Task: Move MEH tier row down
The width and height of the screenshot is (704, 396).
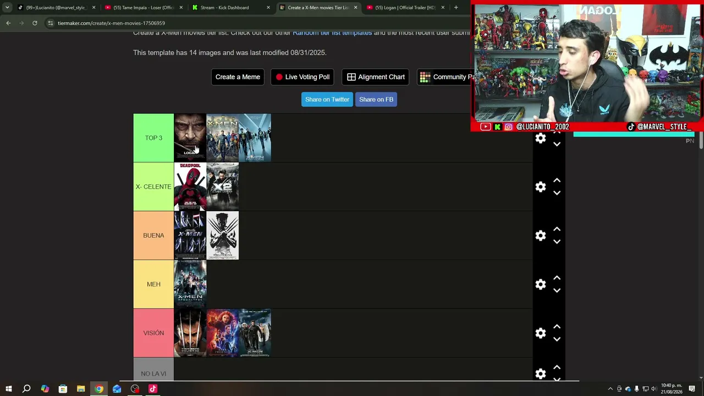Action: click(557, 290)
